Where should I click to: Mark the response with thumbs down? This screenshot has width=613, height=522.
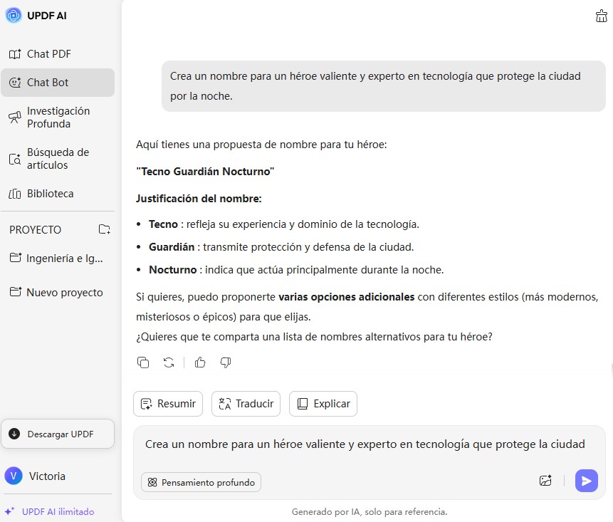pyautogui.click(x=226, y=362)
